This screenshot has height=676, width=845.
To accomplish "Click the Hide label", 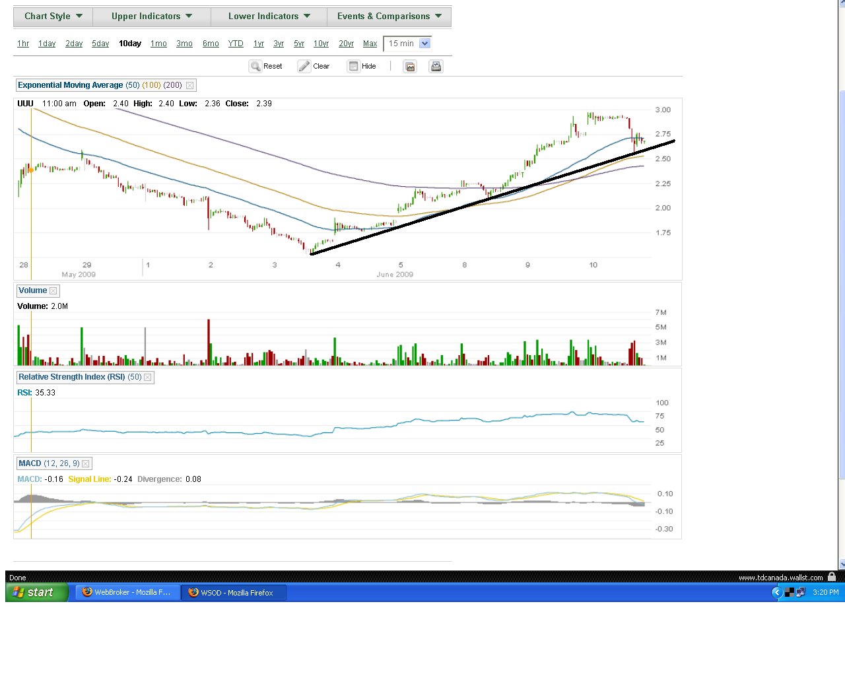I will click(369, 66).
